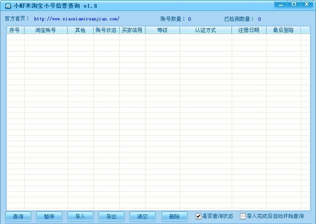Sort by 注册日期 column header
316x224 pixels.
pyautogui.click(x=249, y=30)
